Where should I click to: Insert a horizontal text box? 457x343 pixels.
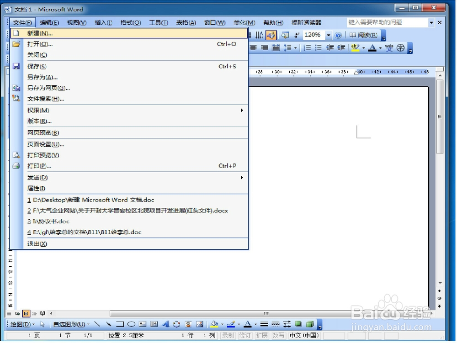[x=143, y=324]
